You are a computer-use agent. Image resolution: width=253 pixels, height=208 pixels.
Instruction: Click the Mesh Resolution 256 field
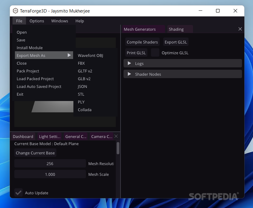(50, 164)
